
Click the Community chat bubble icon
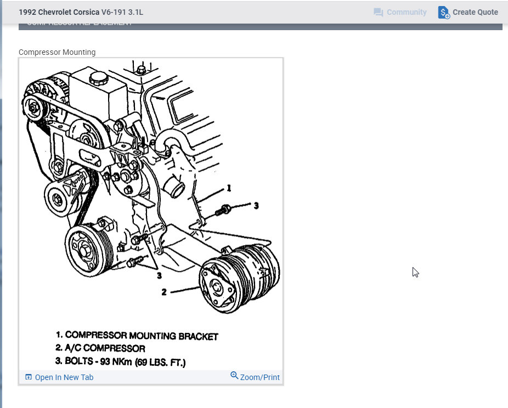[x=378, y=12]
